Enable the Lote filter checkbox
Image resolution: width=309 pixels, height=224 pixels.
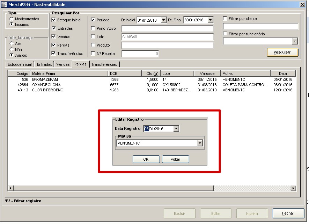[x=93, y=37]
